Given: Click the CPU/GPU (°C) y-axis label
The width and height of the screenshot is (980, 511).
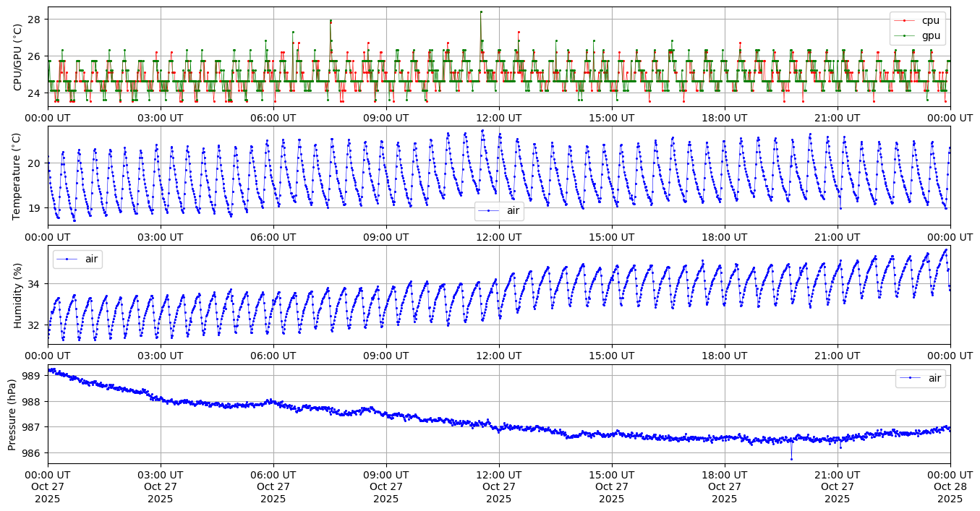Looking at the screenshot, I should tap(18, 57).
